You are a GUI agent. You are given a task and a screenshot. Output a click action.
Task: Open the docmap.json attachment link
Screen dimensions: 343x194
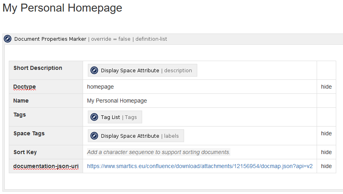click(200, 166)
